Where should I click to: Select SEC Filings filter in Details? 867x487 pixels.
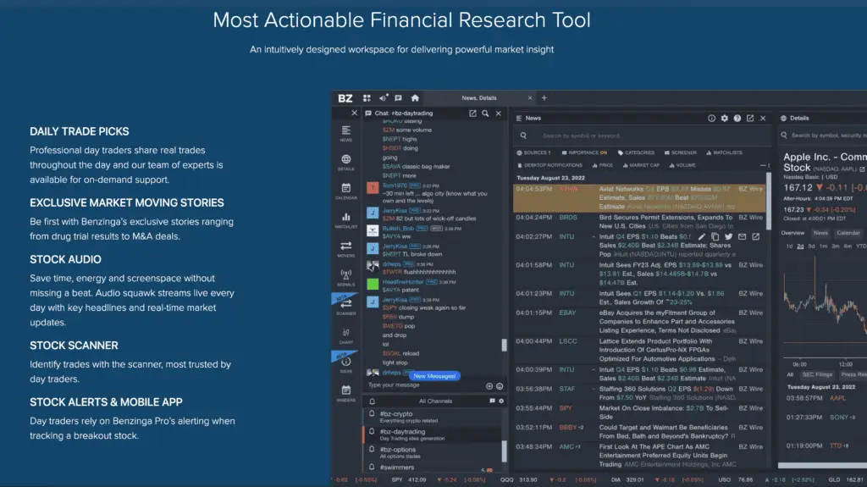pos(817,374)
